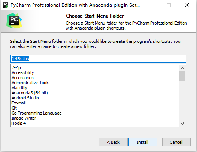Viewport: 197px width, 152px height.
Task: Click the scroll down arrow in folder list
Action: [182, 123]
